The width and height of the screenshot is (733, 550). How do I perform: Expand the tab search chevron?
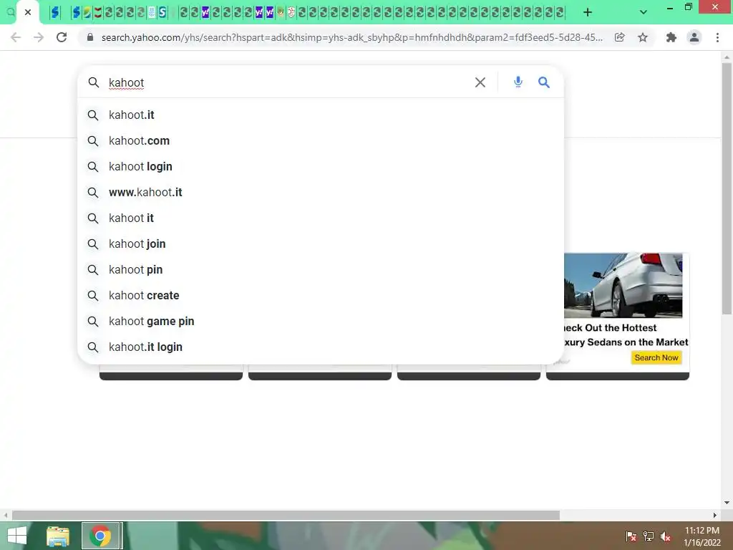pyautogui.click(x=644, y=12)
